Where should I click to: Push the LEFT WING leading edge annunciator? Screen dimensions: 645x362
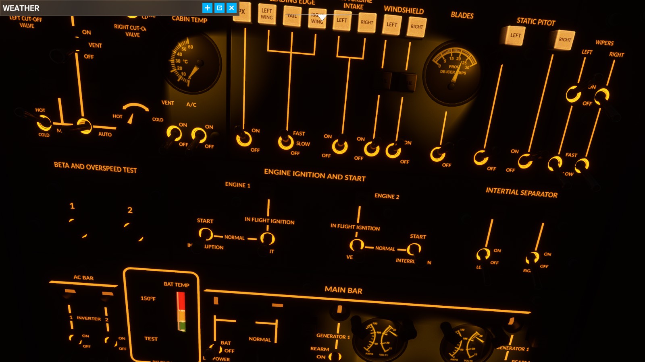click(x=267, y=14)
